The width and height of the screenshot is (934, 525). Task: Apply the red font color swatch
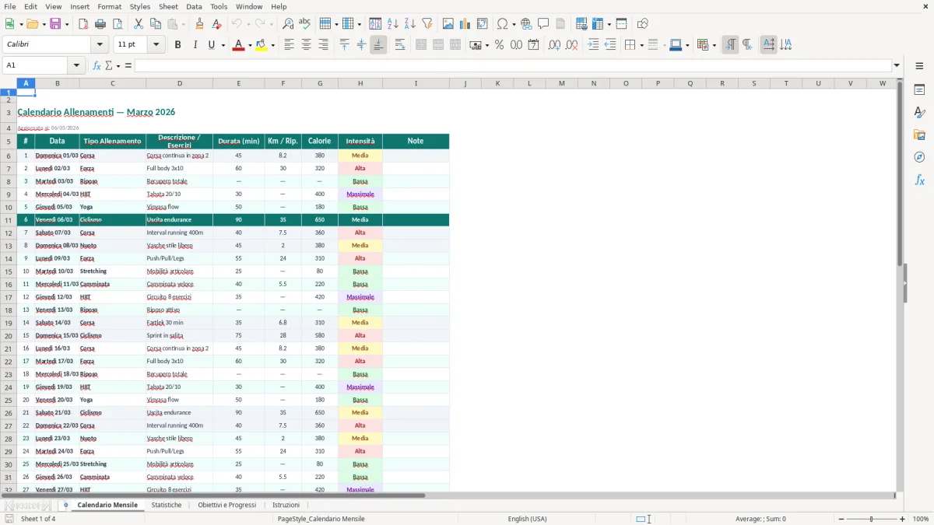238,45
